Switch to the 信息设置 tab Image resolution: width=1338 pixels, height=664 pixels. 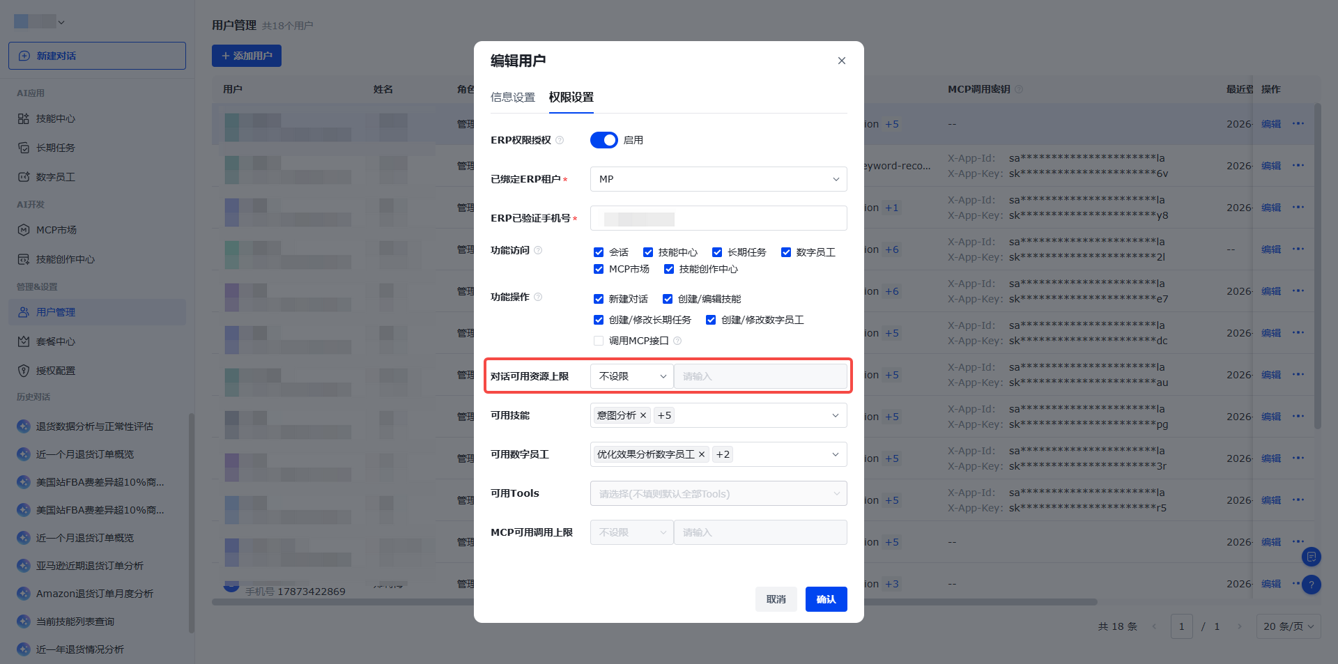coord(513,98)
